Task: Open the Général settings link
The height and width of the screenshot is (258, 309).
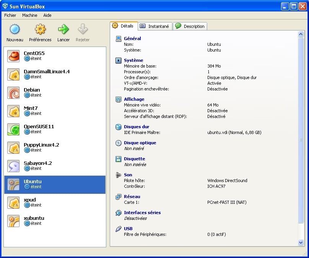Action: (132, 39)
